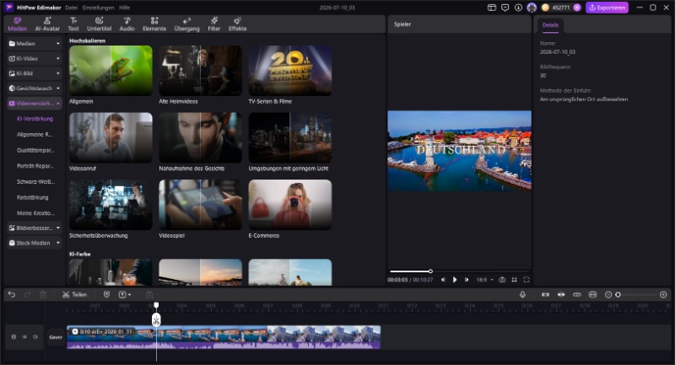Open the Medien tab in top toolbar
This screenshot has width=675, height=365.
tap(17, 24)
